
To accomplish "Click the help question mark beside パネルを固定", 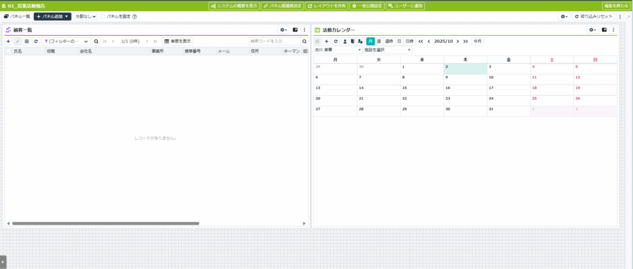I will tap(134, 17).
